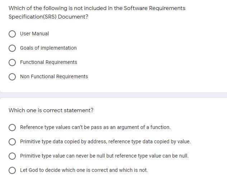Click the never be null statement text
Image resolution: width=227 pixels, height=184 pixels.
[104, 156]
